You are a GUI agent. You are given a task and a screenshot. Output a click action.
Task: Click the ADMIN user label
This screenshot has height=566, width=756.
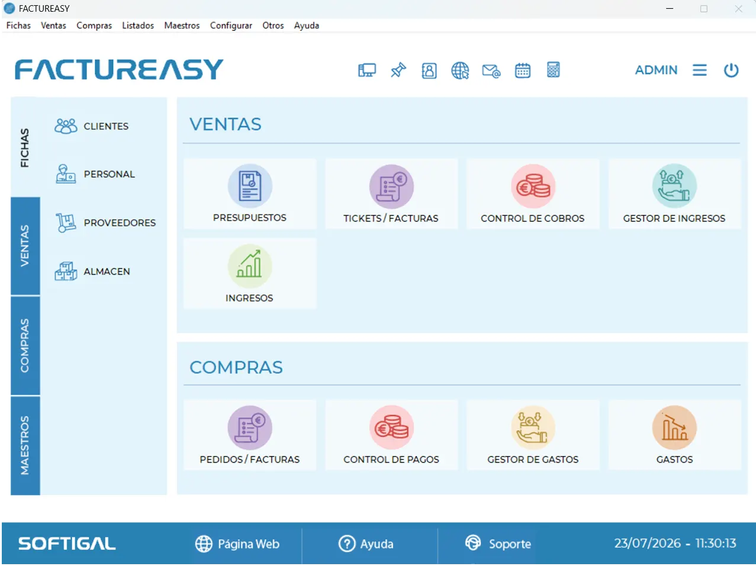click(x=656, y=70)
